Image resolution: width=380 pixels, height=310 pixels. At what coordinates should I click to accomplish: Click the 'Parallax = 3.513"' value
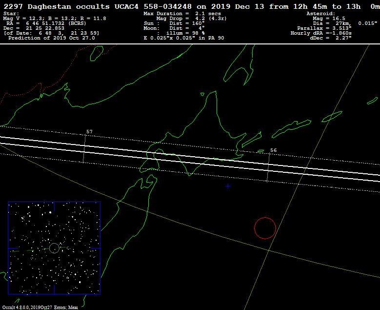pos(324,28)
